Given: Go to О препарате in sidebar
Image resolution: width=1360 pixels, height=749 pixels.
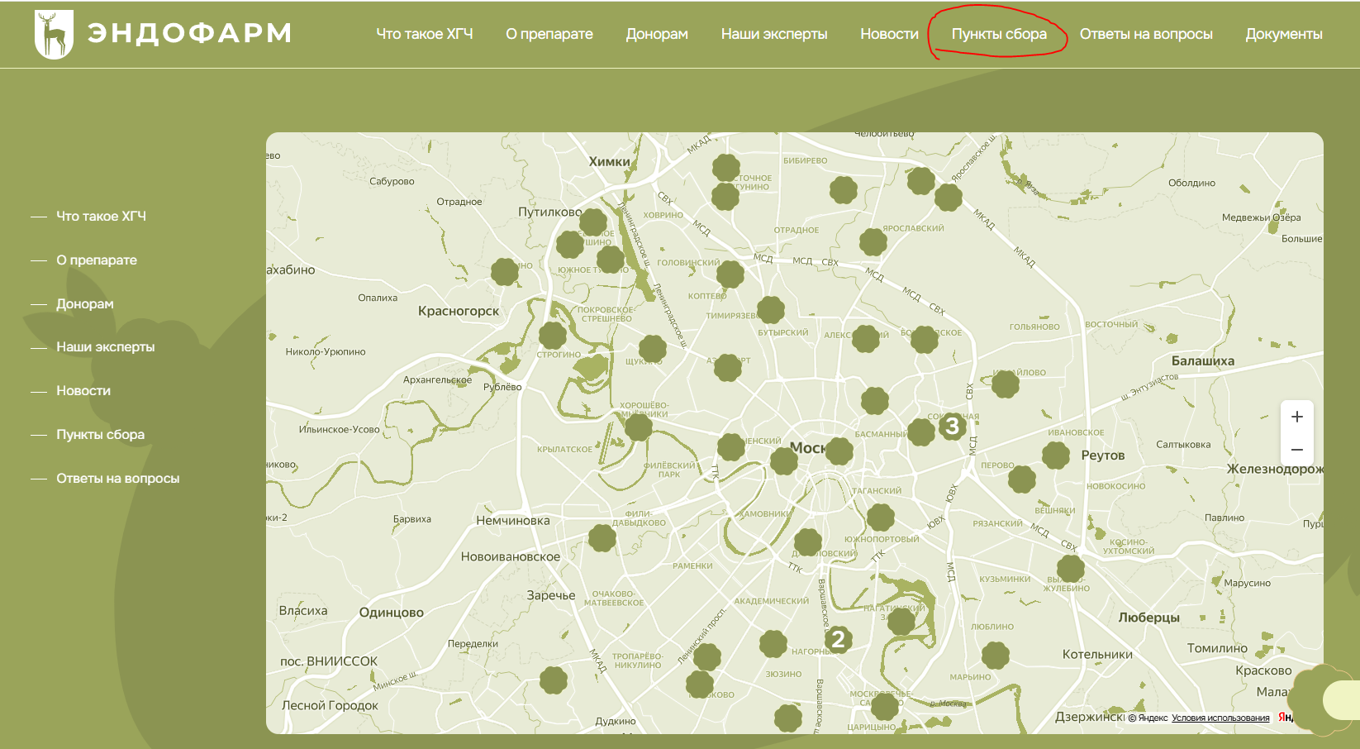Looking at the screenshot, I should click(97, 260).
